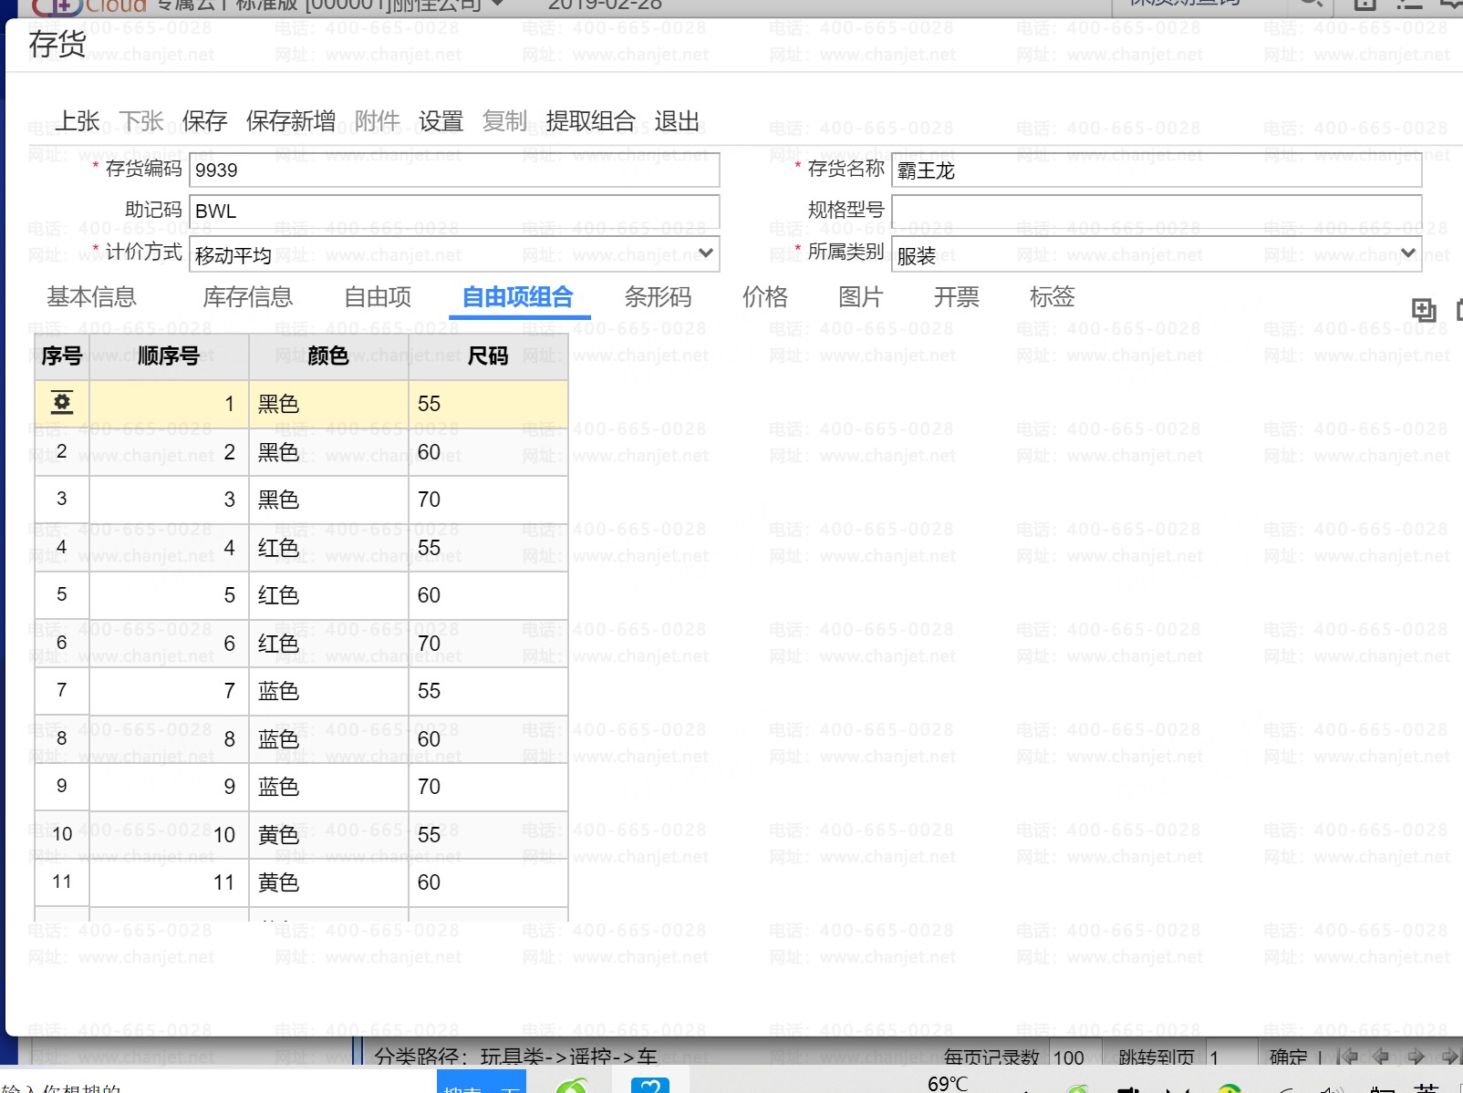Click the previous page arrow icon
This screenshot has height=1093, width=1463.
pyautogui.click(x=1381, y=1057)
